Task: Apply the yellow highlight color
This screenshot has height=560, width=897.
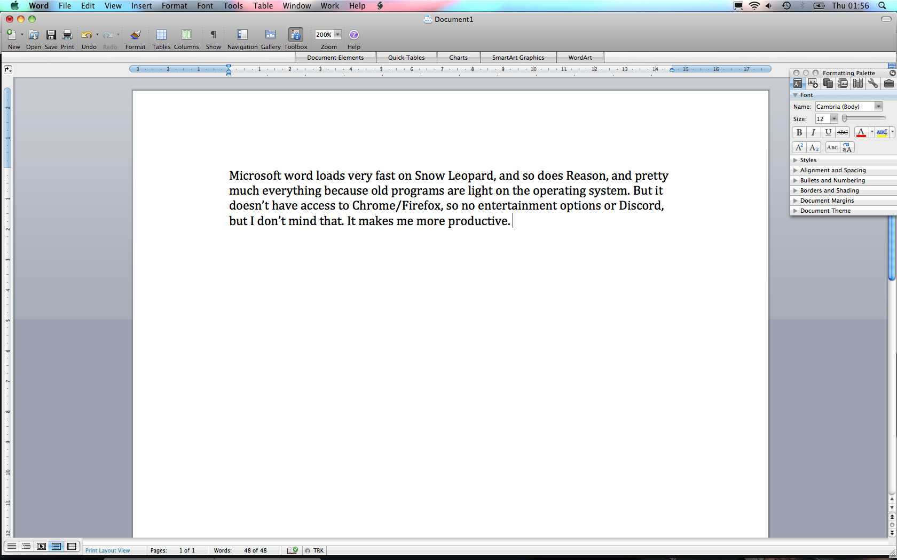Action: 882,132
